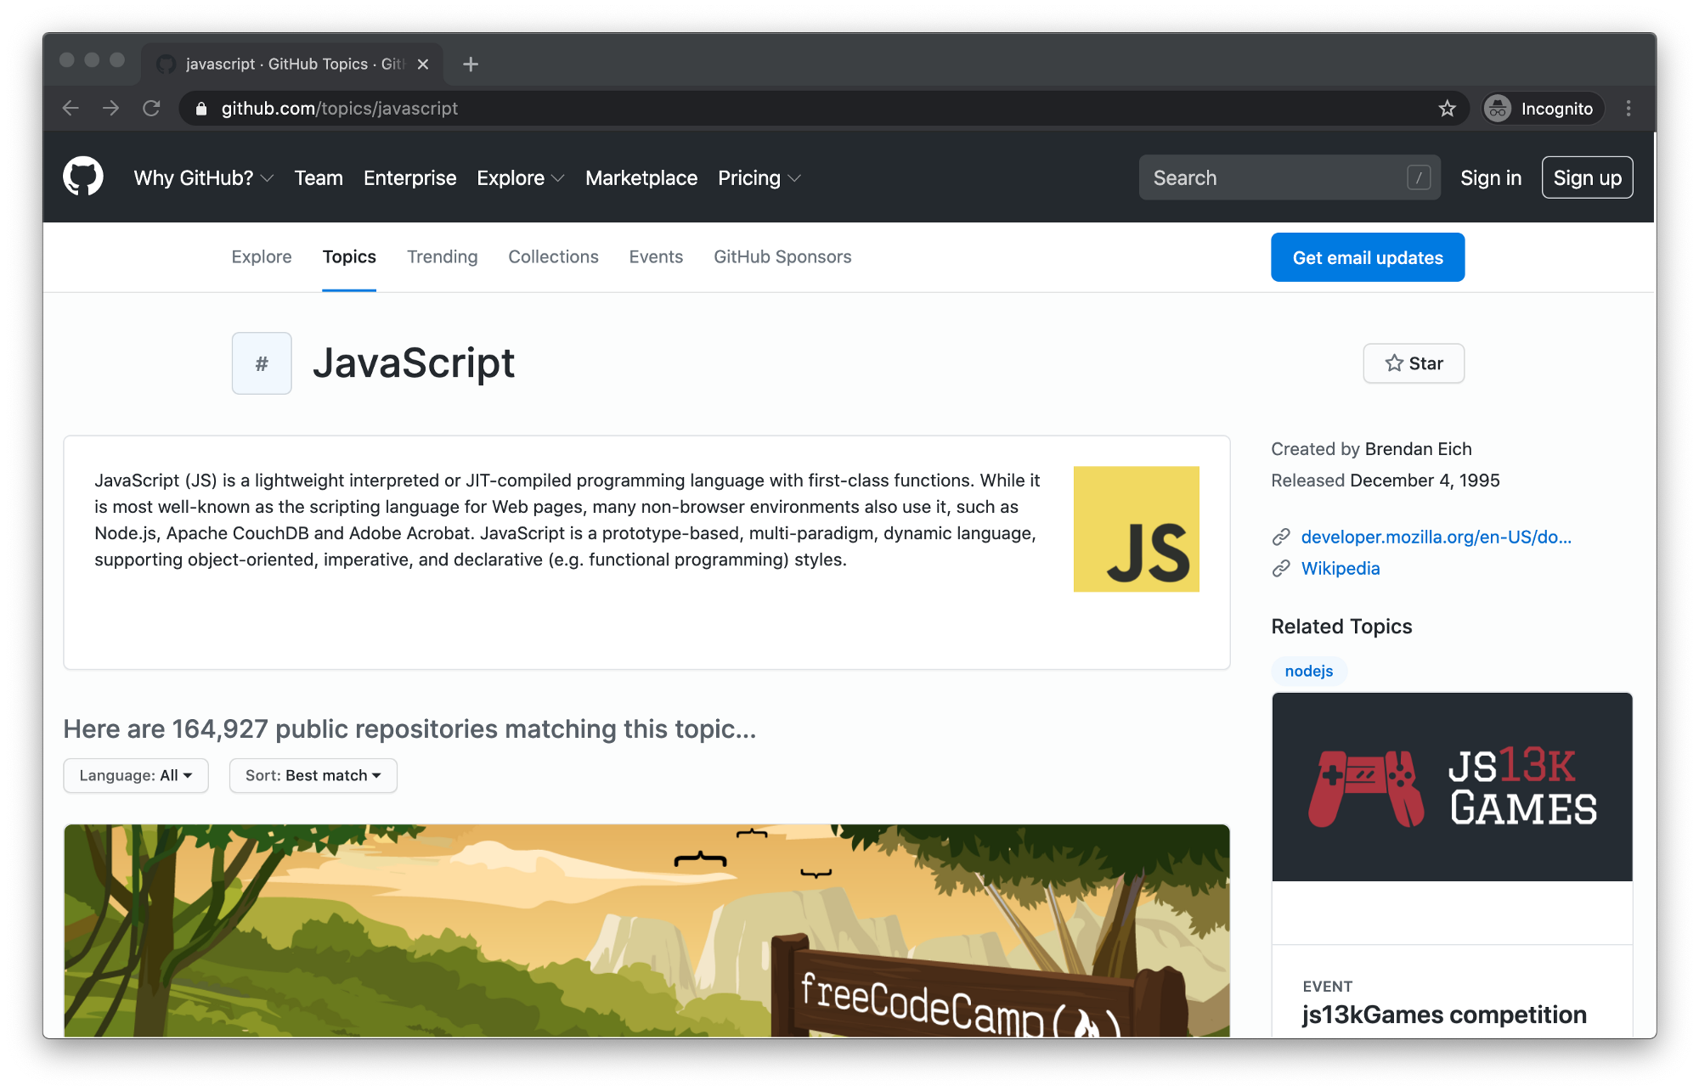This screenshot has width=1699, height=1091.
Task: Open the Sort: Best match dropdown
Action: 313,775
